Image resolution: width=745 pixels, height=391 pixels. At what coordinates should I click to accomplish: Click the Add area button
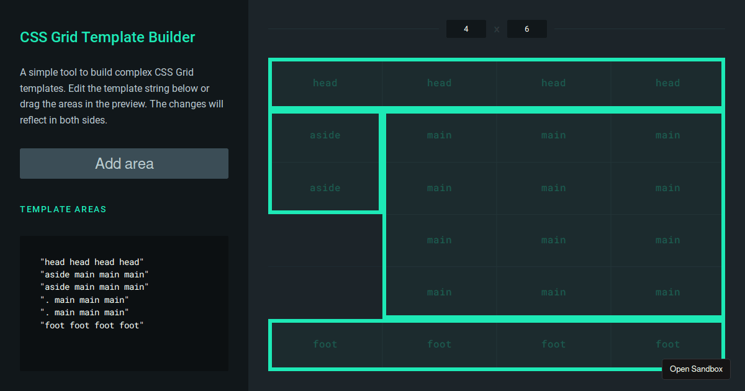click(x=124, y=163)
